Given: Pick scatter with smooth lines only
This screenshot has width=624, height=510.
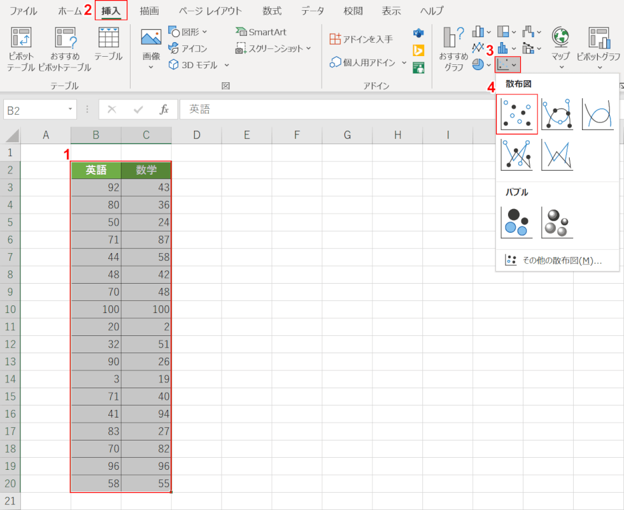Looking at the screenshot, I should point(597,114).
